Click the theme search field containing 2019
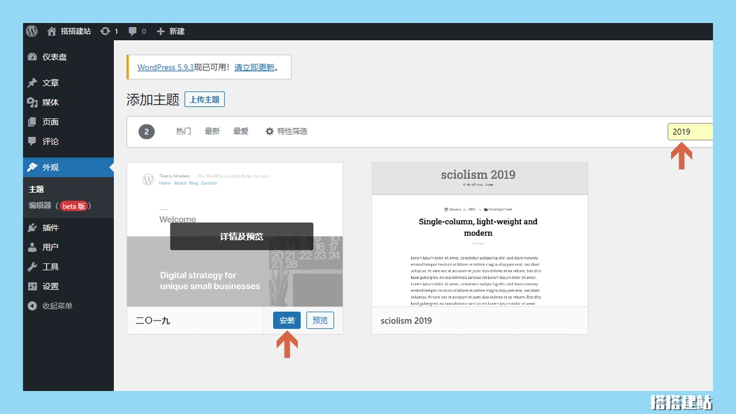 689,131
